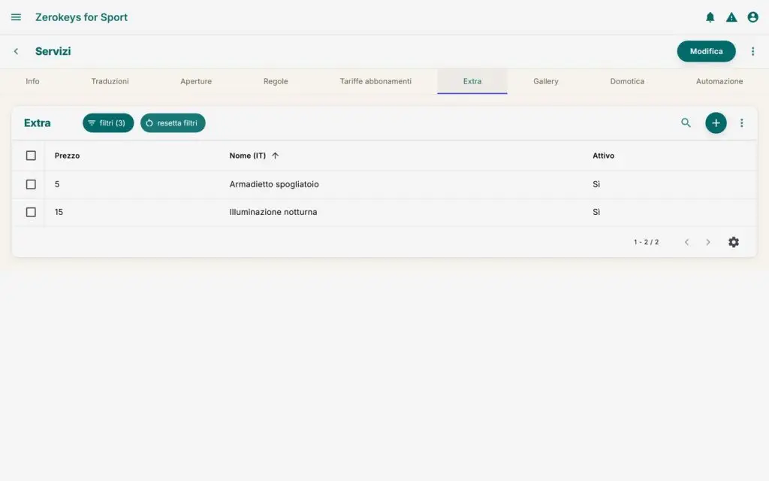This screenshot has width=769, height=481.
Task: Open the hamburger navigation menu
Action: pyautogui.click(x=17, y=17)
